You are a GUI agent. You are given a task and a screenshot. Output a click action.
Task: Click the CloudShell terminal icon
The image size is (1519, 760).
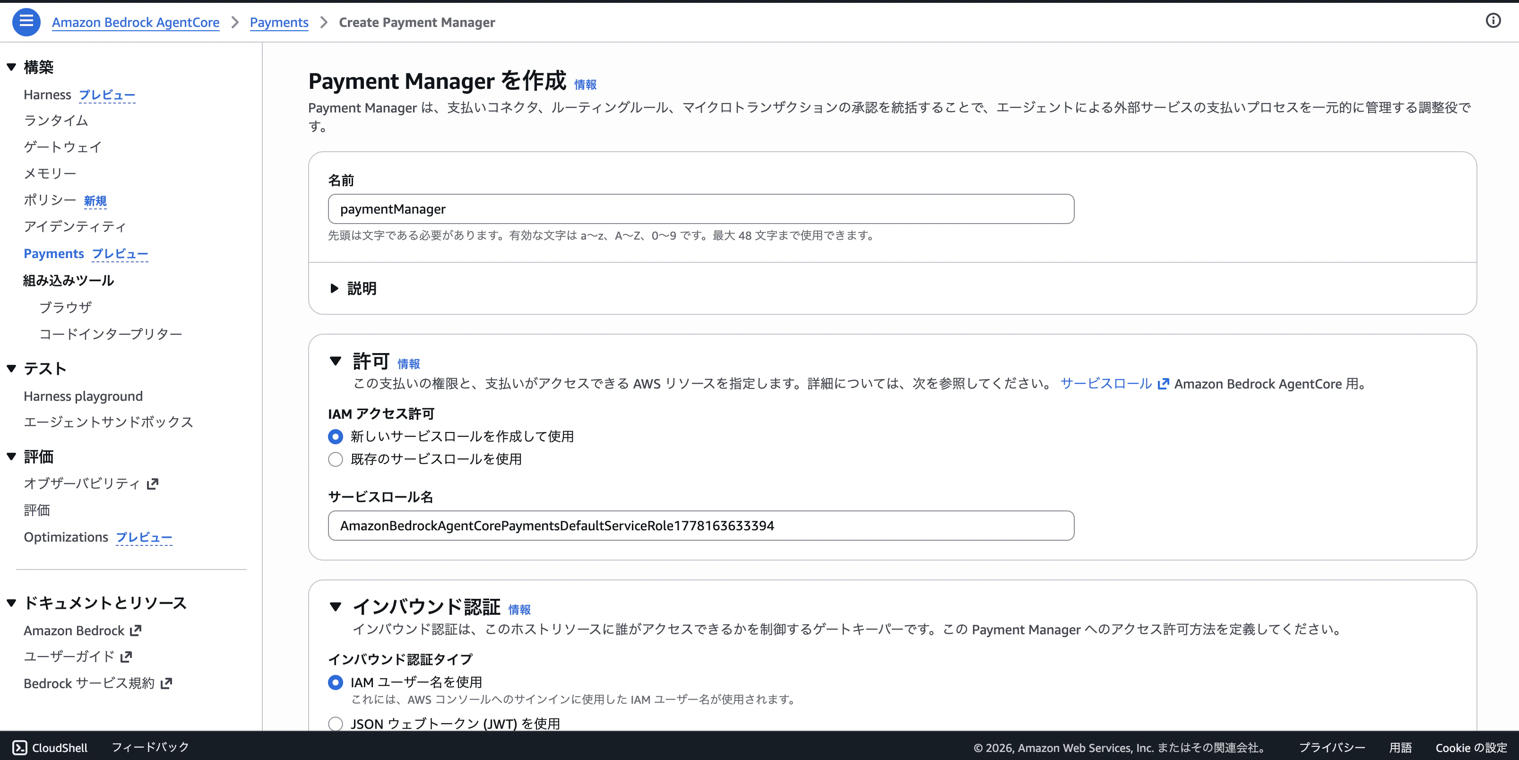(19, 747)
